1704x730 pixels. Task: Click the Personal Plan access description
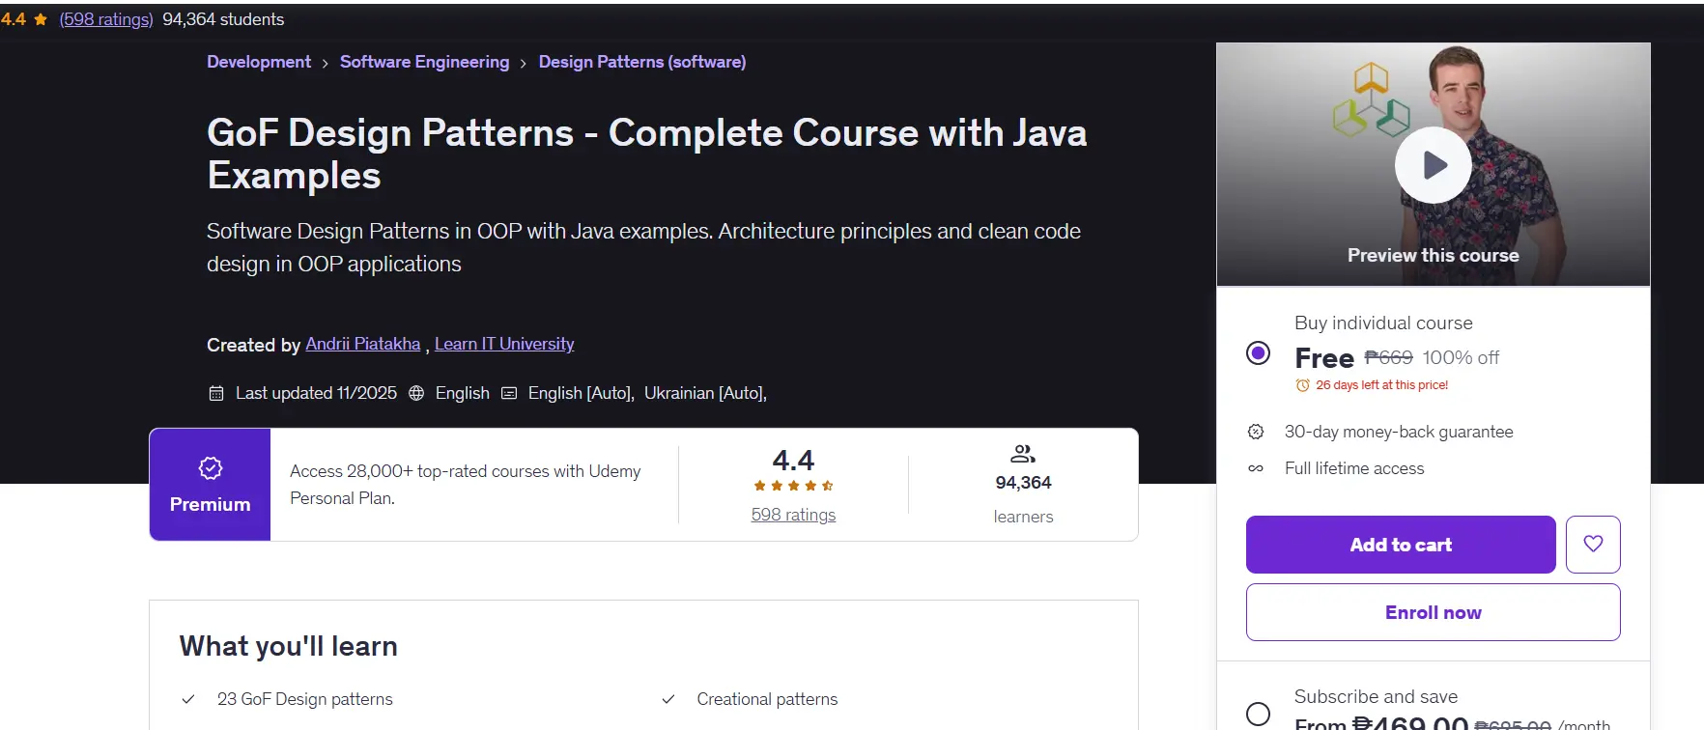pyautogui.click(x=466, y=485)
